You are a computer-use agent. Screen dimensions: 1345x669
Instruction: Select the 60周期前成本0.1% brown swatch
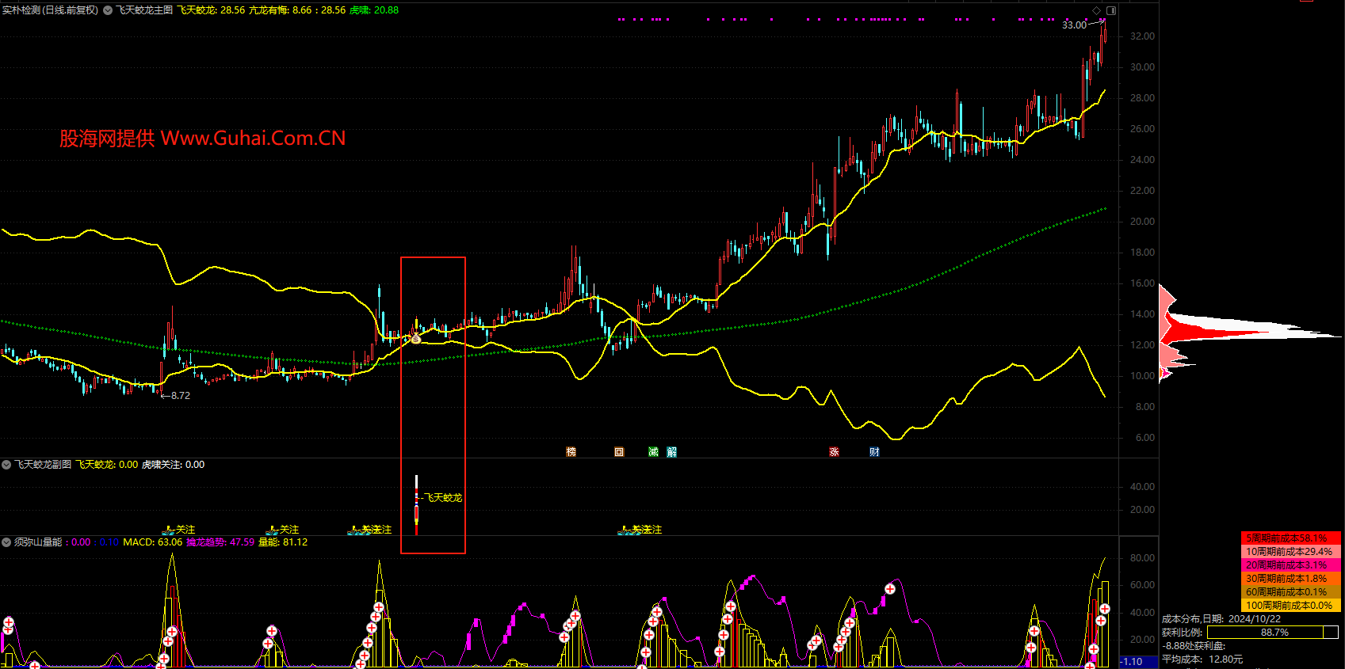(x=1290, y=591)
